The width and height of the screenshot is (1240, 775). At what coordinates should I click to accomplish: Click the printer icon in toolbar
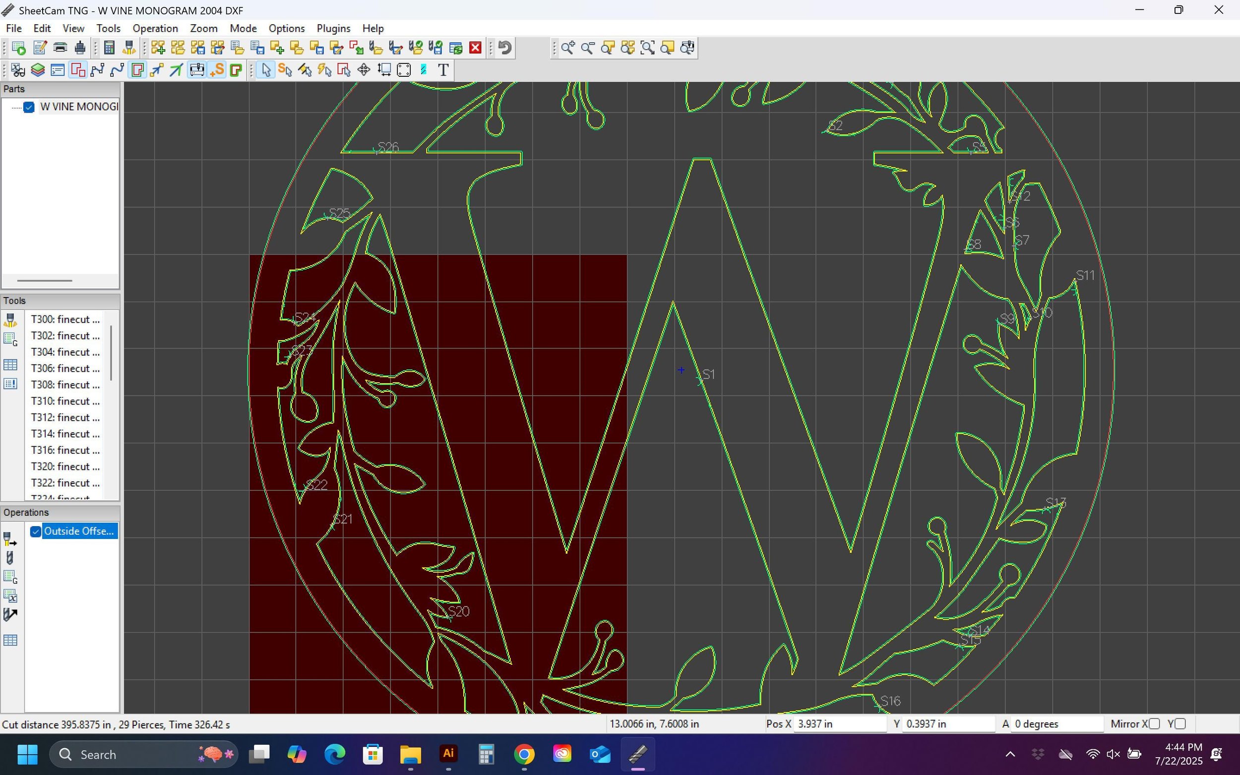(60, 48)
